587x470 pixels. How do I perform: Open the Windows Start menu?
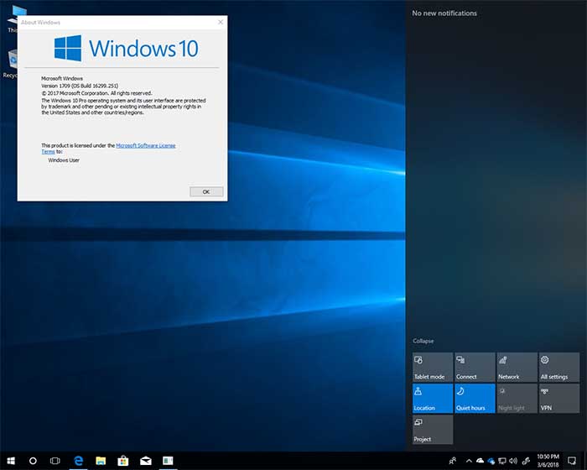click(x=11, y=461)
